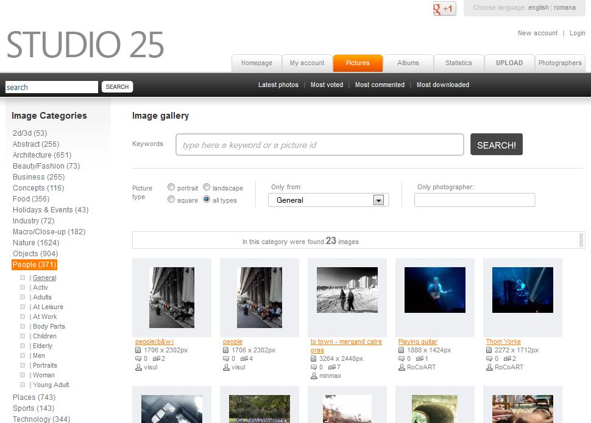Open the Places (743) category

tap(34, 397)
